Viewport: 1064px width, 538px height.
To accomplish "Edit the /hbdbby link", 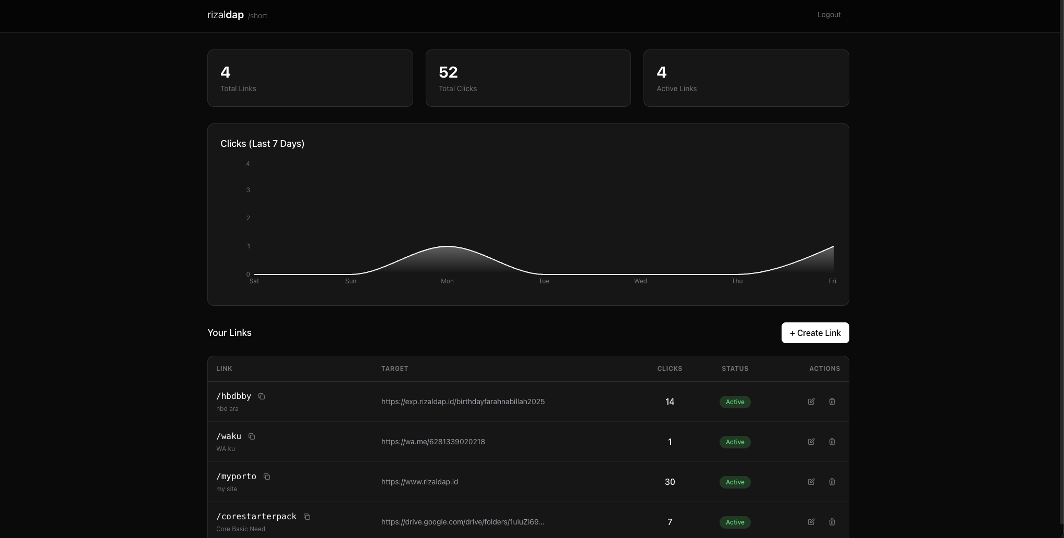I will point(811,402).
